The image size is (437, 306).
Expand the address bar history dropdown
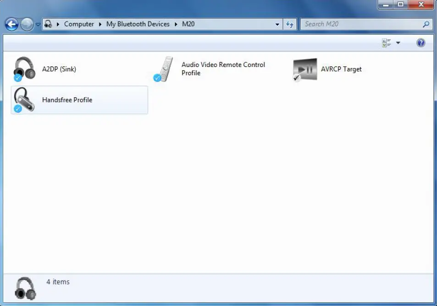coord(277,24)
